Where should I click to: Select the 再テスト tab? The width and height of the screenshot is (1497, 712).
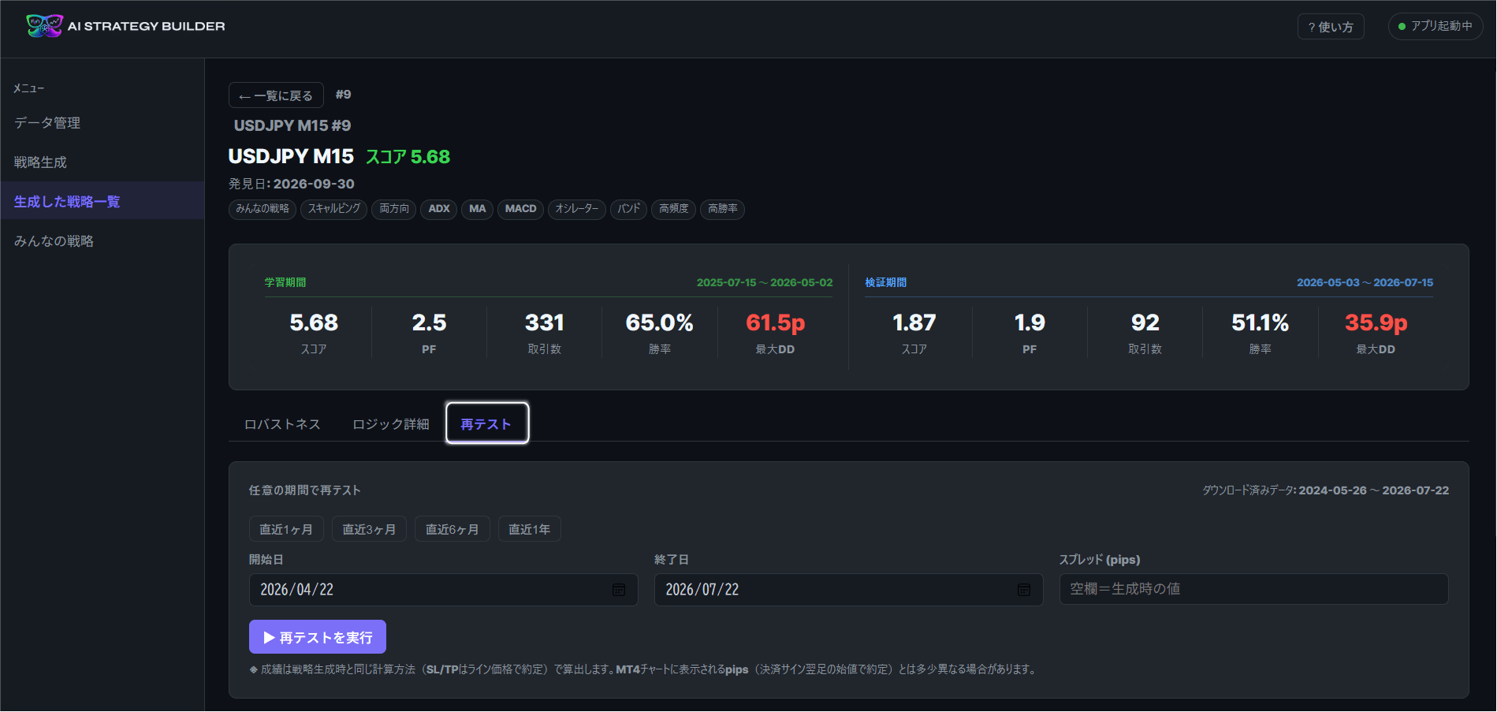(486, 423)
